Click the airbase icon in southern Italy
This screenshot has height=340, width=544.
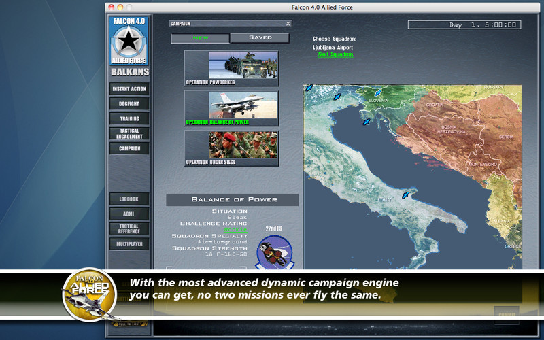tap(405, 195)
